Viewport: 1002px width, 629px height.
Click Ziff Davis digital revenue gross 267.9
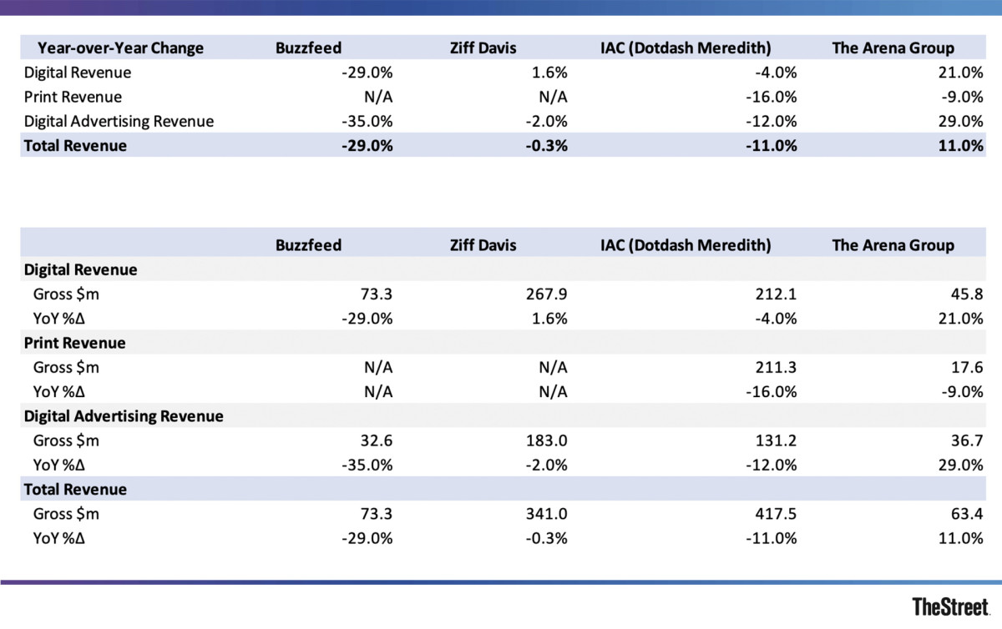[547, 294]
